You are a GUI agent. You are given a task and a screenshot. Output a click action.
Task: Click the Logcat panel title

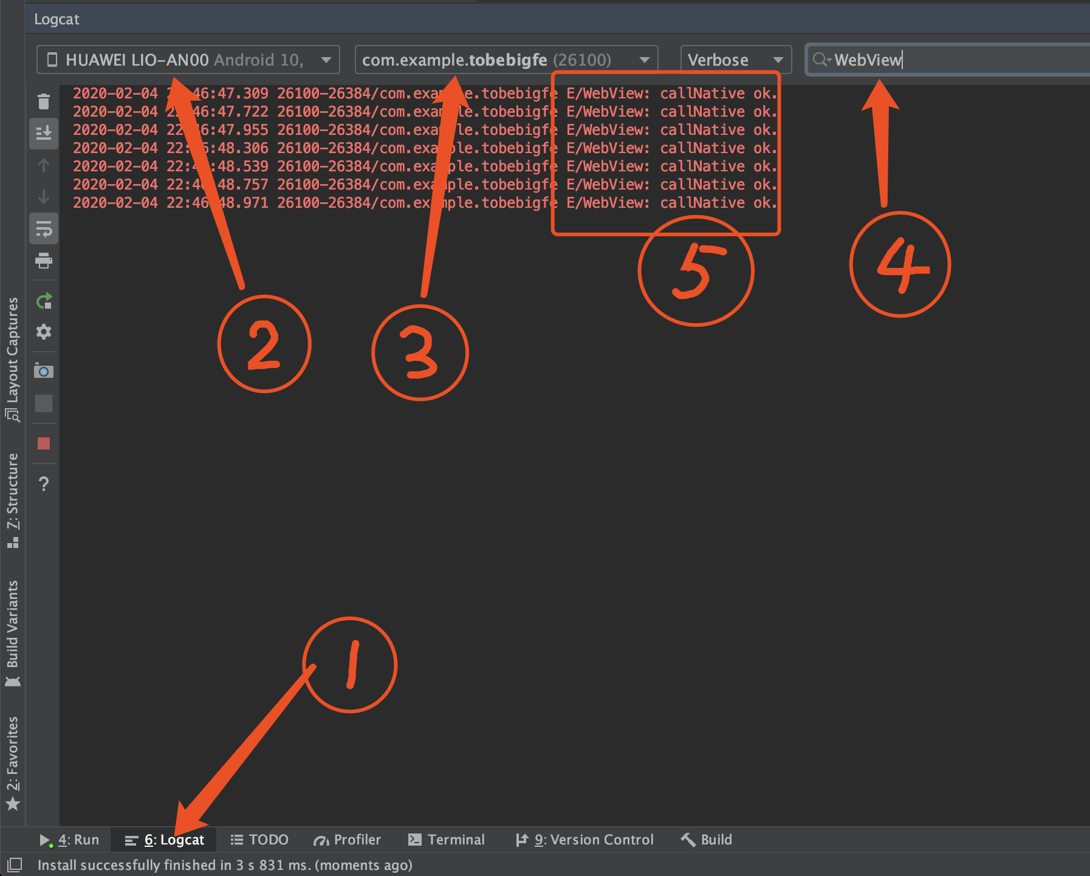(x=57, y=19)
